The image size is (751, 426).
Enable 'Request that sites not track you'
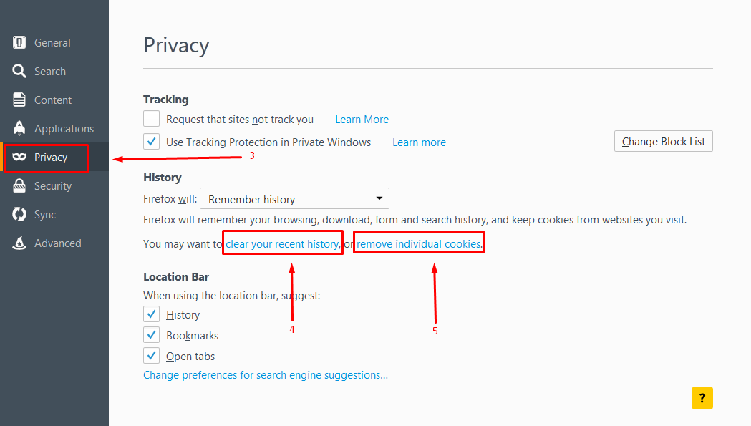coord(151,118)
